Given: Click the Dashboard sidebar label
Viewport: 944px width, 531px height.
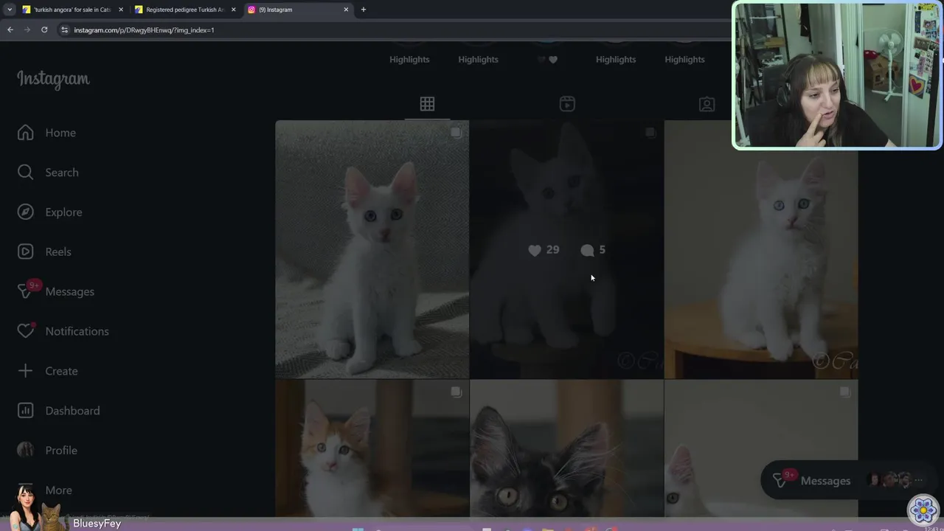Looking at the screenshot, I should (72, 411).
